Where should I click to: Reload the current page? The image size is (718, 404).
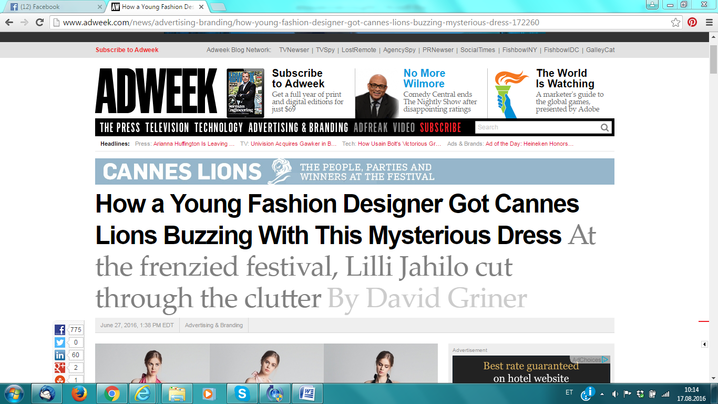pyautogui.click(x=39, y=23)
